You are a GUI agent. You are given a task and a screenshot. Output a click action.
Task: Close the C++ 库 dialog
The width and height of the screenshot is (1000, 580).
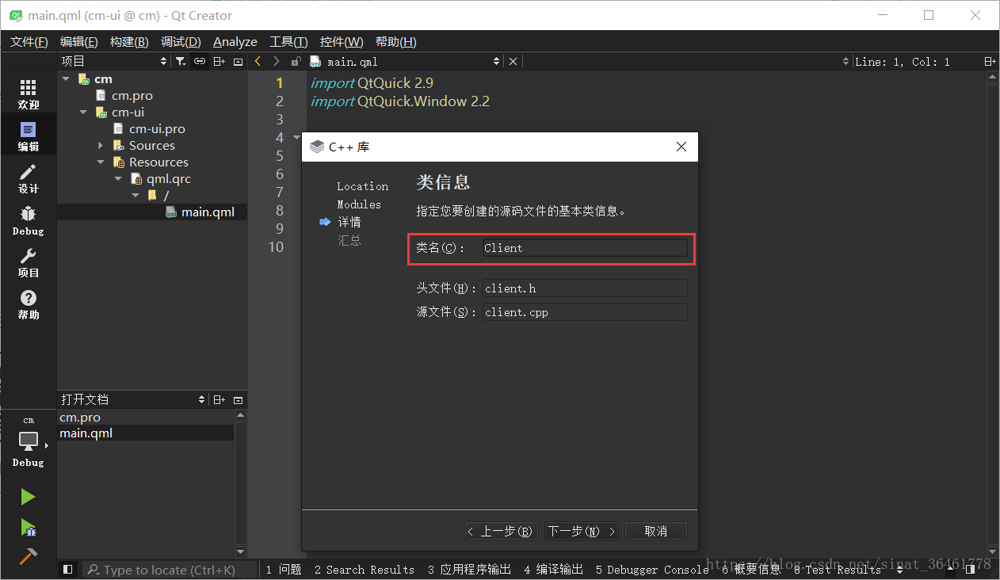click(681, 147)
